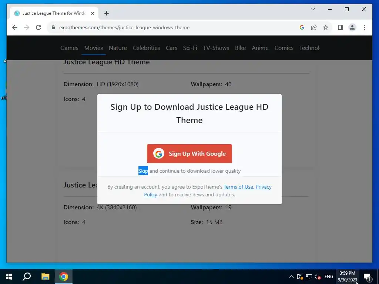Image resolution: width=379 pixels, height=284 pixels.
Task: Open Chrome three-dot menu
Action: coord(364,27)
